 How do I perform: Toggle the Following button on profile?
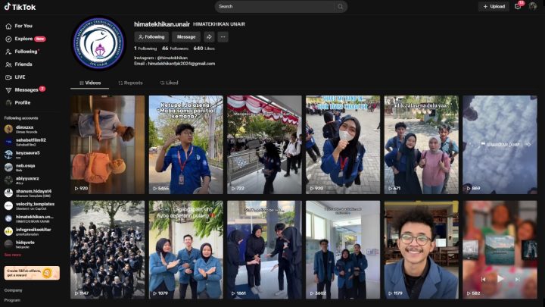tap(151, 36)
